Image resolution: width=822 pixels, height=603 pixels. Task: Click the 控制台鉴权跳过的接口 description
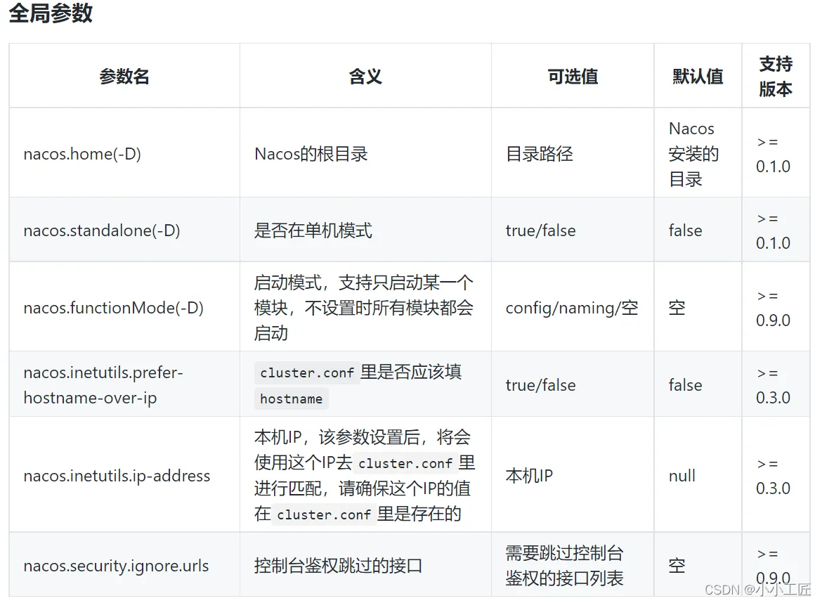point(338,566)
